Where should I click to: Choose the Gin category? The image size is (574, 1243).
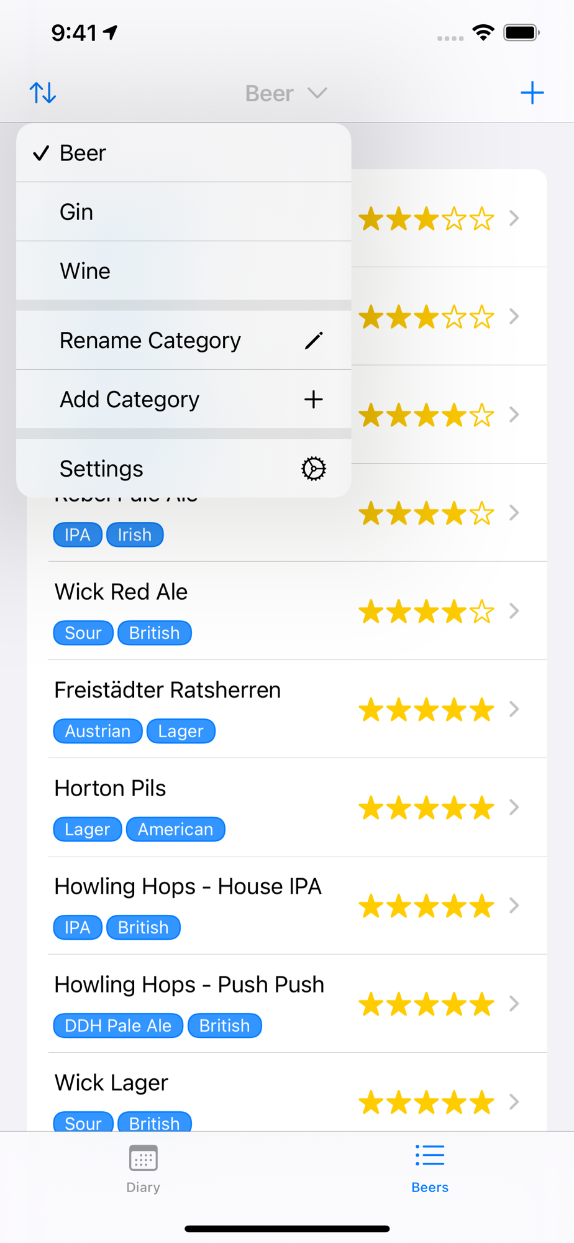click(x=184, y=212)
